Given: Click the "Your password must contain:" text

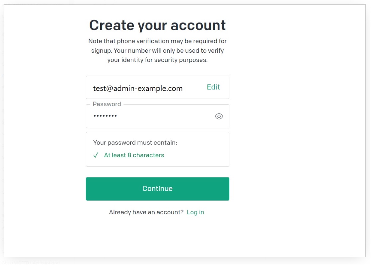Looking at the screenshot, I should tap(135, 143).
